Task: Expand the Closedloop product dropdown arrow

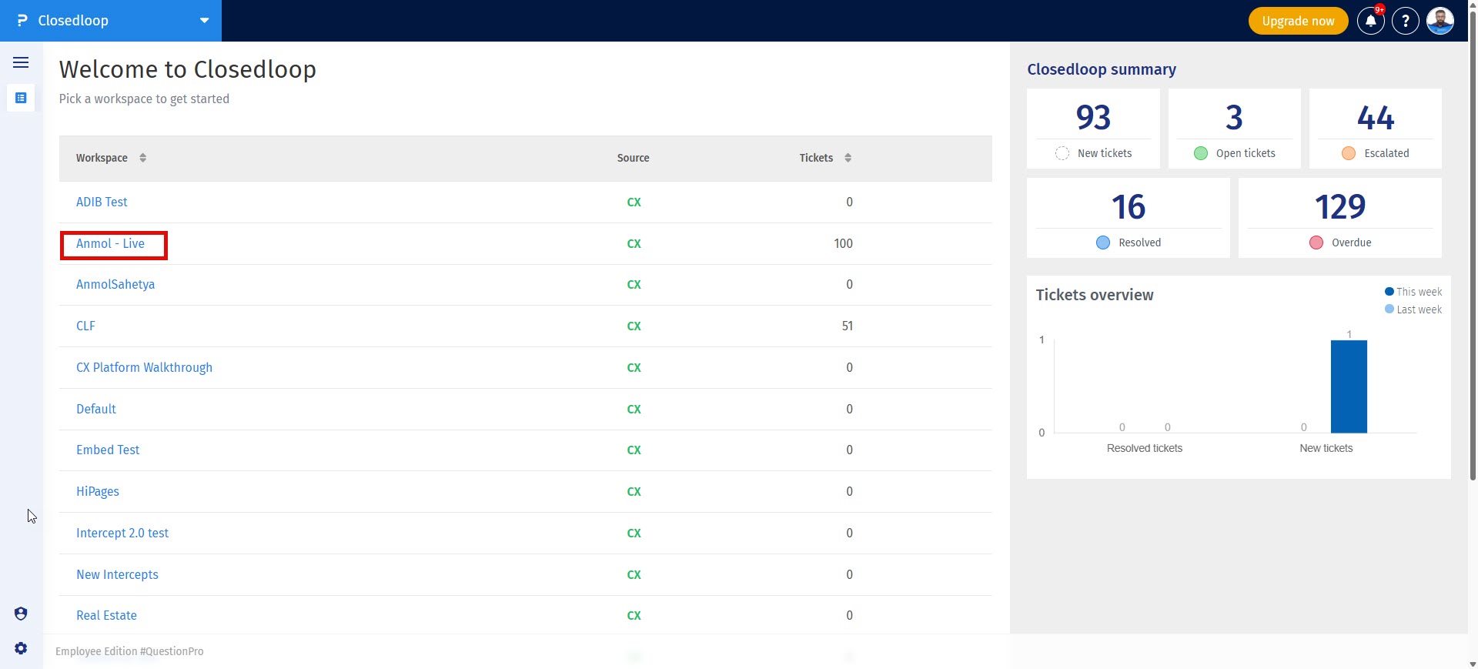Action: pos(204,21)
